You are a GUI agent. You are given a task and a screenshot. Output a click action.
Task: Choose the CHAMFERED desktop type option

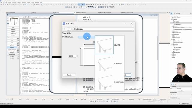coord(109,82)
